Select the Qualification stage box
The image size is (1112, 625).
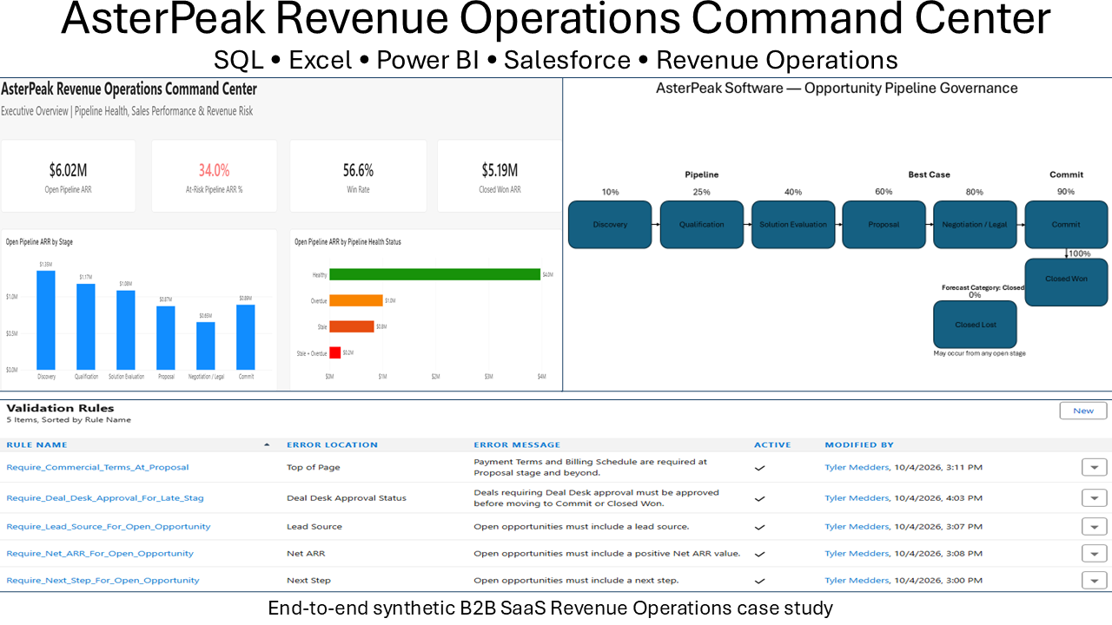tap(702, 225)
